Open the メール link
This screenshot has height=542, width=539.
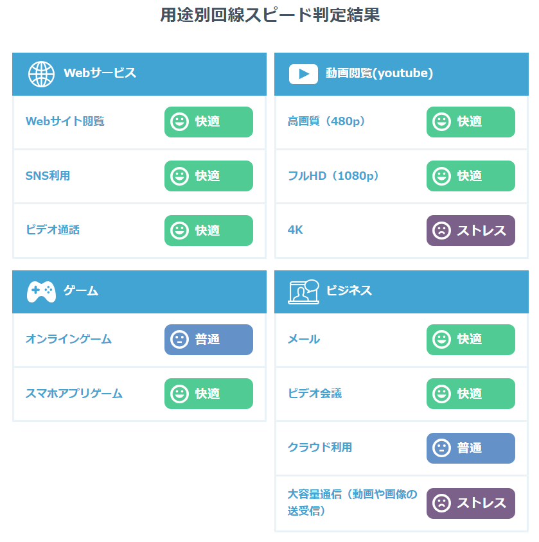(x=304, y=339)
